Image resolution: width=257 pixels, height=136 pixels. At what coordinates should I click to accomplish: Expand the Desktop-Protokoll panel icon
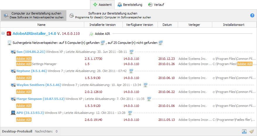tap(244, 131)
